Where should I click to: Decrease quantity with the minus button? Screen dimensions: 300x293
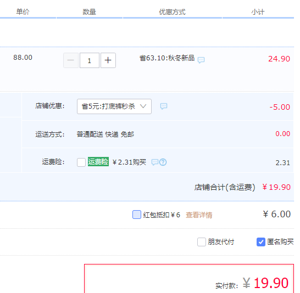point(71,60)
